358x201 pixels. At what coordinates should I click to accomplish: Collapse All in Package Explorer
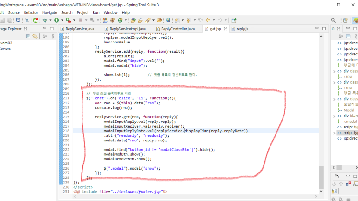click(28, 36)
